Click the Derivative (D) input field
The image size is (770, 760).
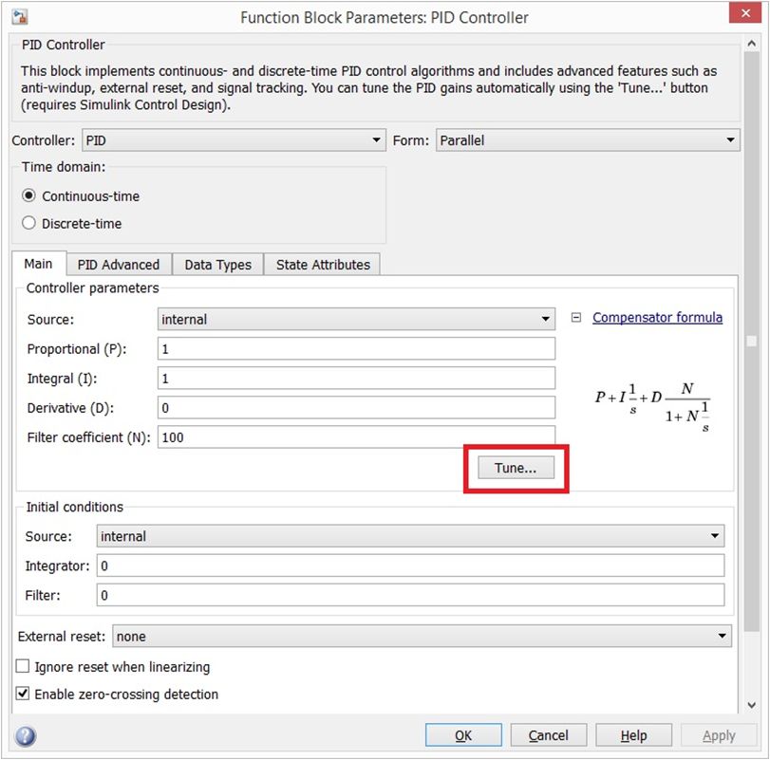[x=357, y=407]
